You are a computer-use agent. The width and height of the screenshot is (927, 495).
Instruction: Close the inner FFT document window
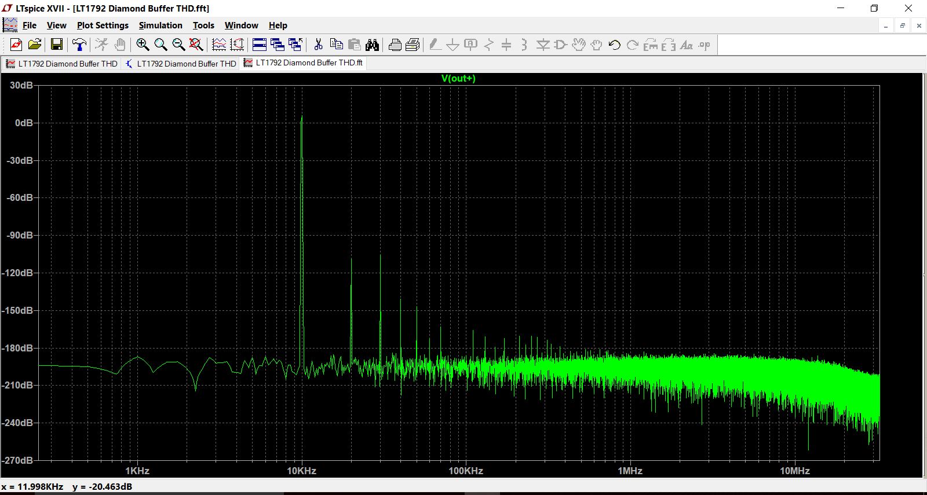tap(919, 25)
